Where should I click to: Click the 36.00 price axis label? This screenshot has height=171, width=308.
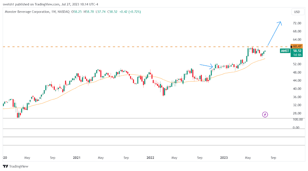[297, 97]
